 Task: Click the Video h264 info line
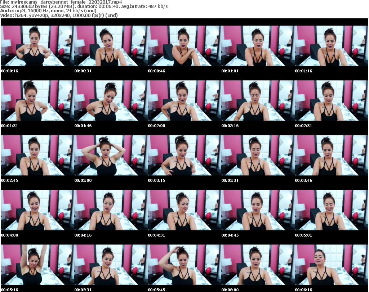(59, 15)
